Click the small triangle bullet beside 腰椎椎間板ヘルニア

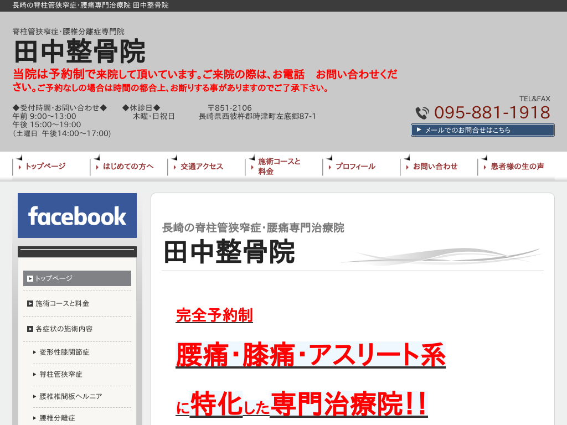34,396
